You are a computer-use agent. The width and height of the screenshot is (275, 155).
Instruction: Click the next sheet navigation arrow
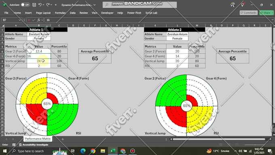[13, 139]
